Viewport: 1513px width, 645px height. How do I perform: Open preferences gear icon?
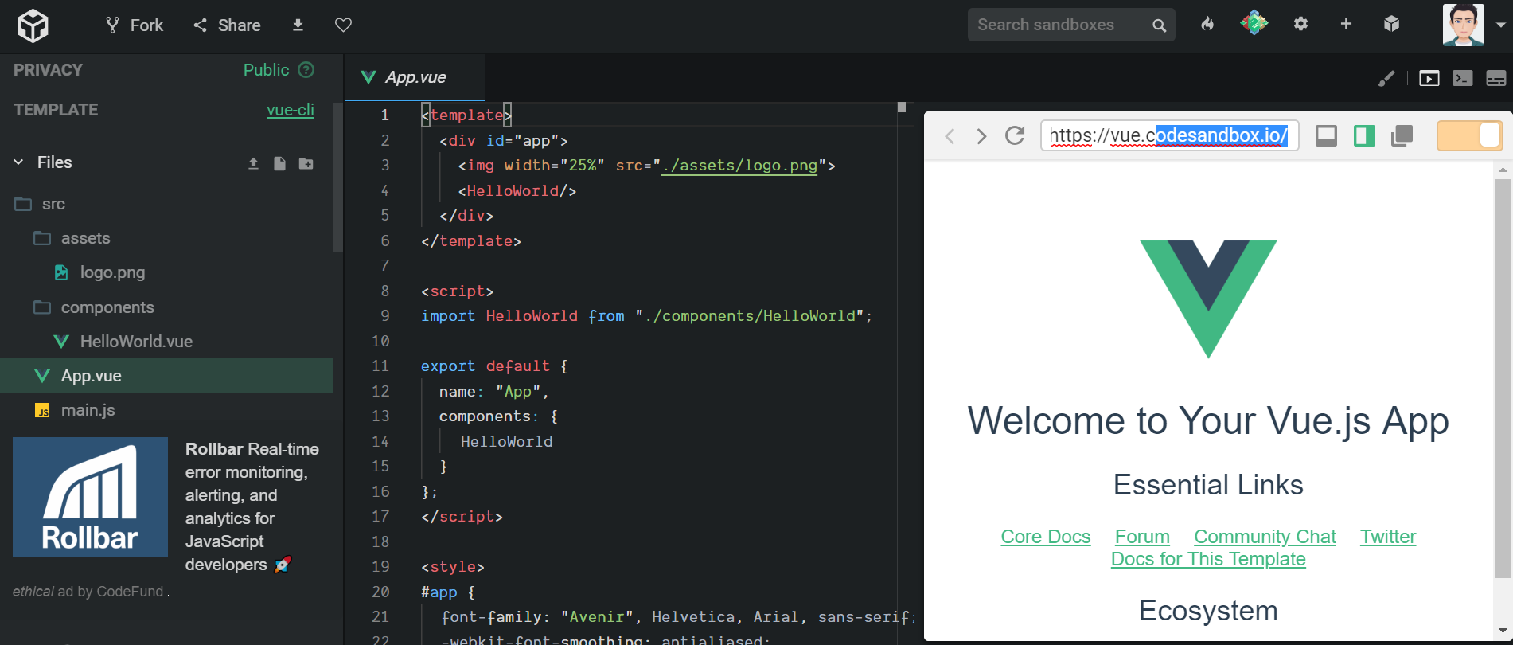coord(1300,24)
